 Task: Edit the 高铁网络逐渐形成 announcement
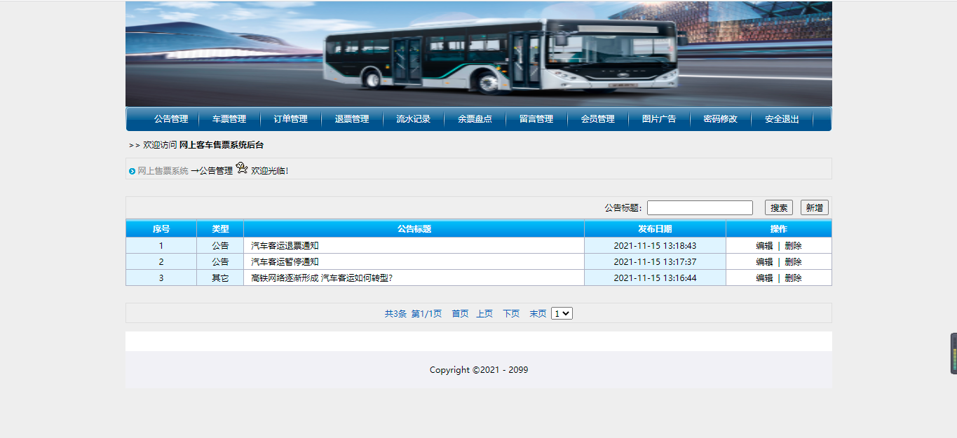(764, 278)
